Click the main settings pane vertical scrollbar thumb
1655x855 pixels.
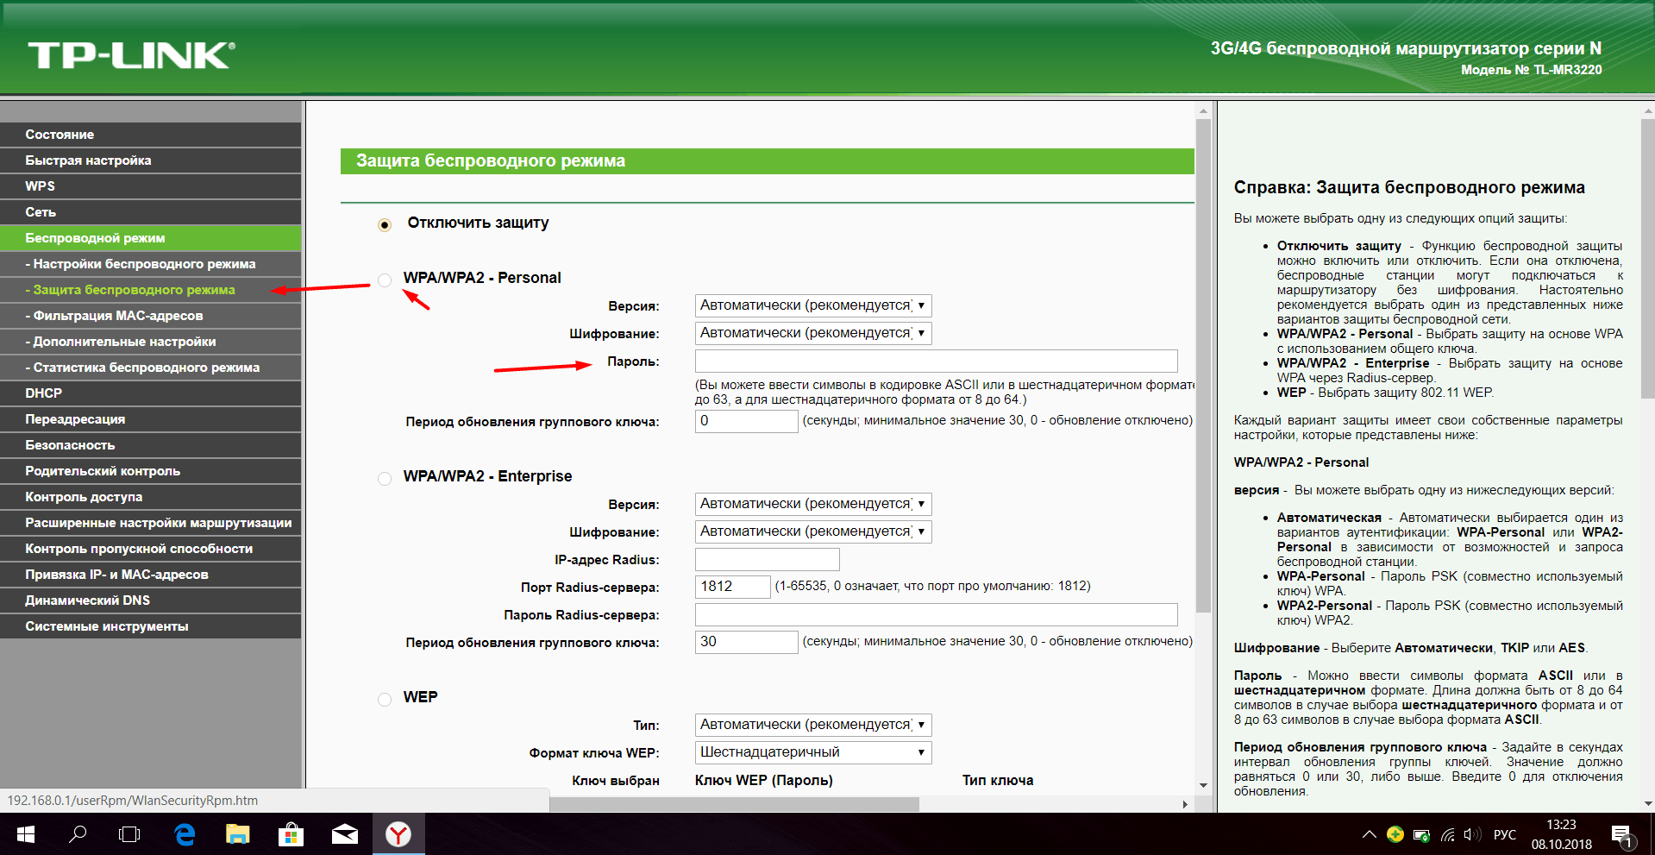point(1204,366)
